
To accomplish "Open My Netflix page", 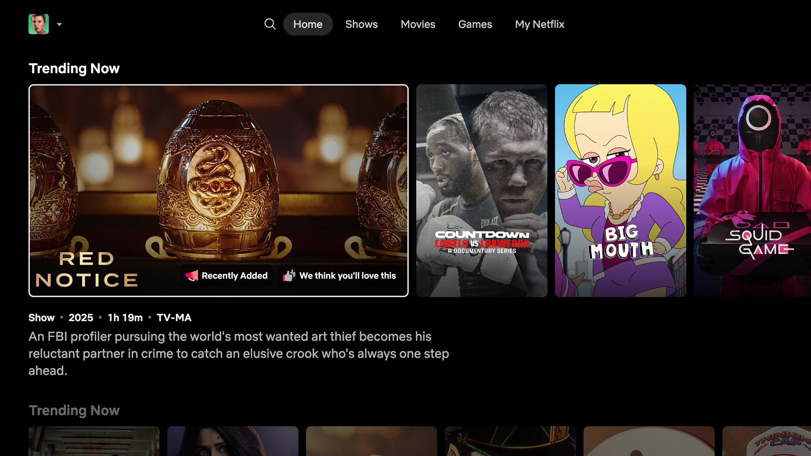I will (x=539, y=24).
